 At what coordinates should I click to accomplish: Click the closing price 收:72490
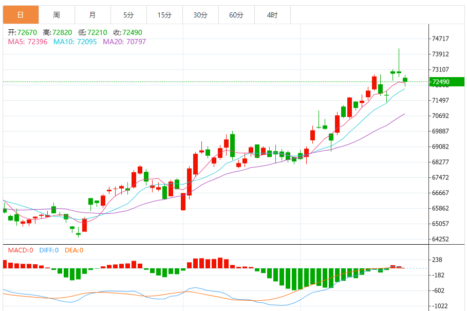[x=128, y=32]
